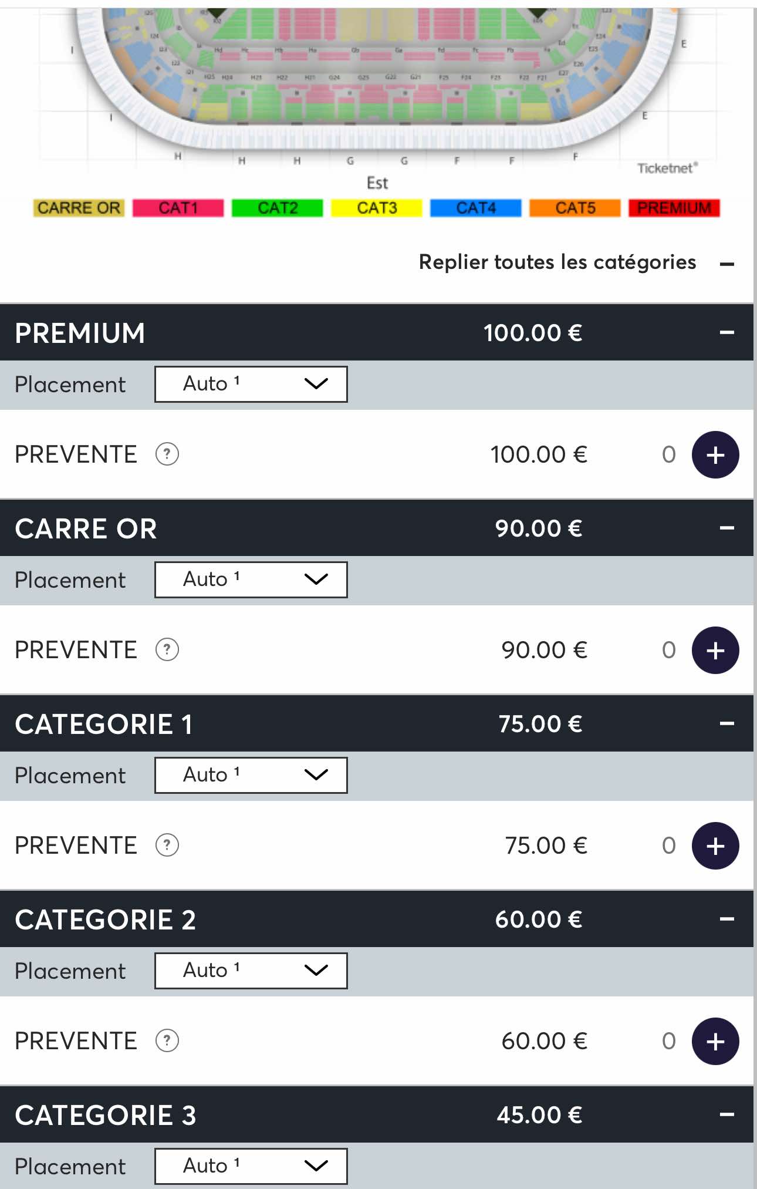Add one CATEGORIE 2 prevente ticket
This screenshot has height=1189, width=757.
click(x=715, y=1041)
